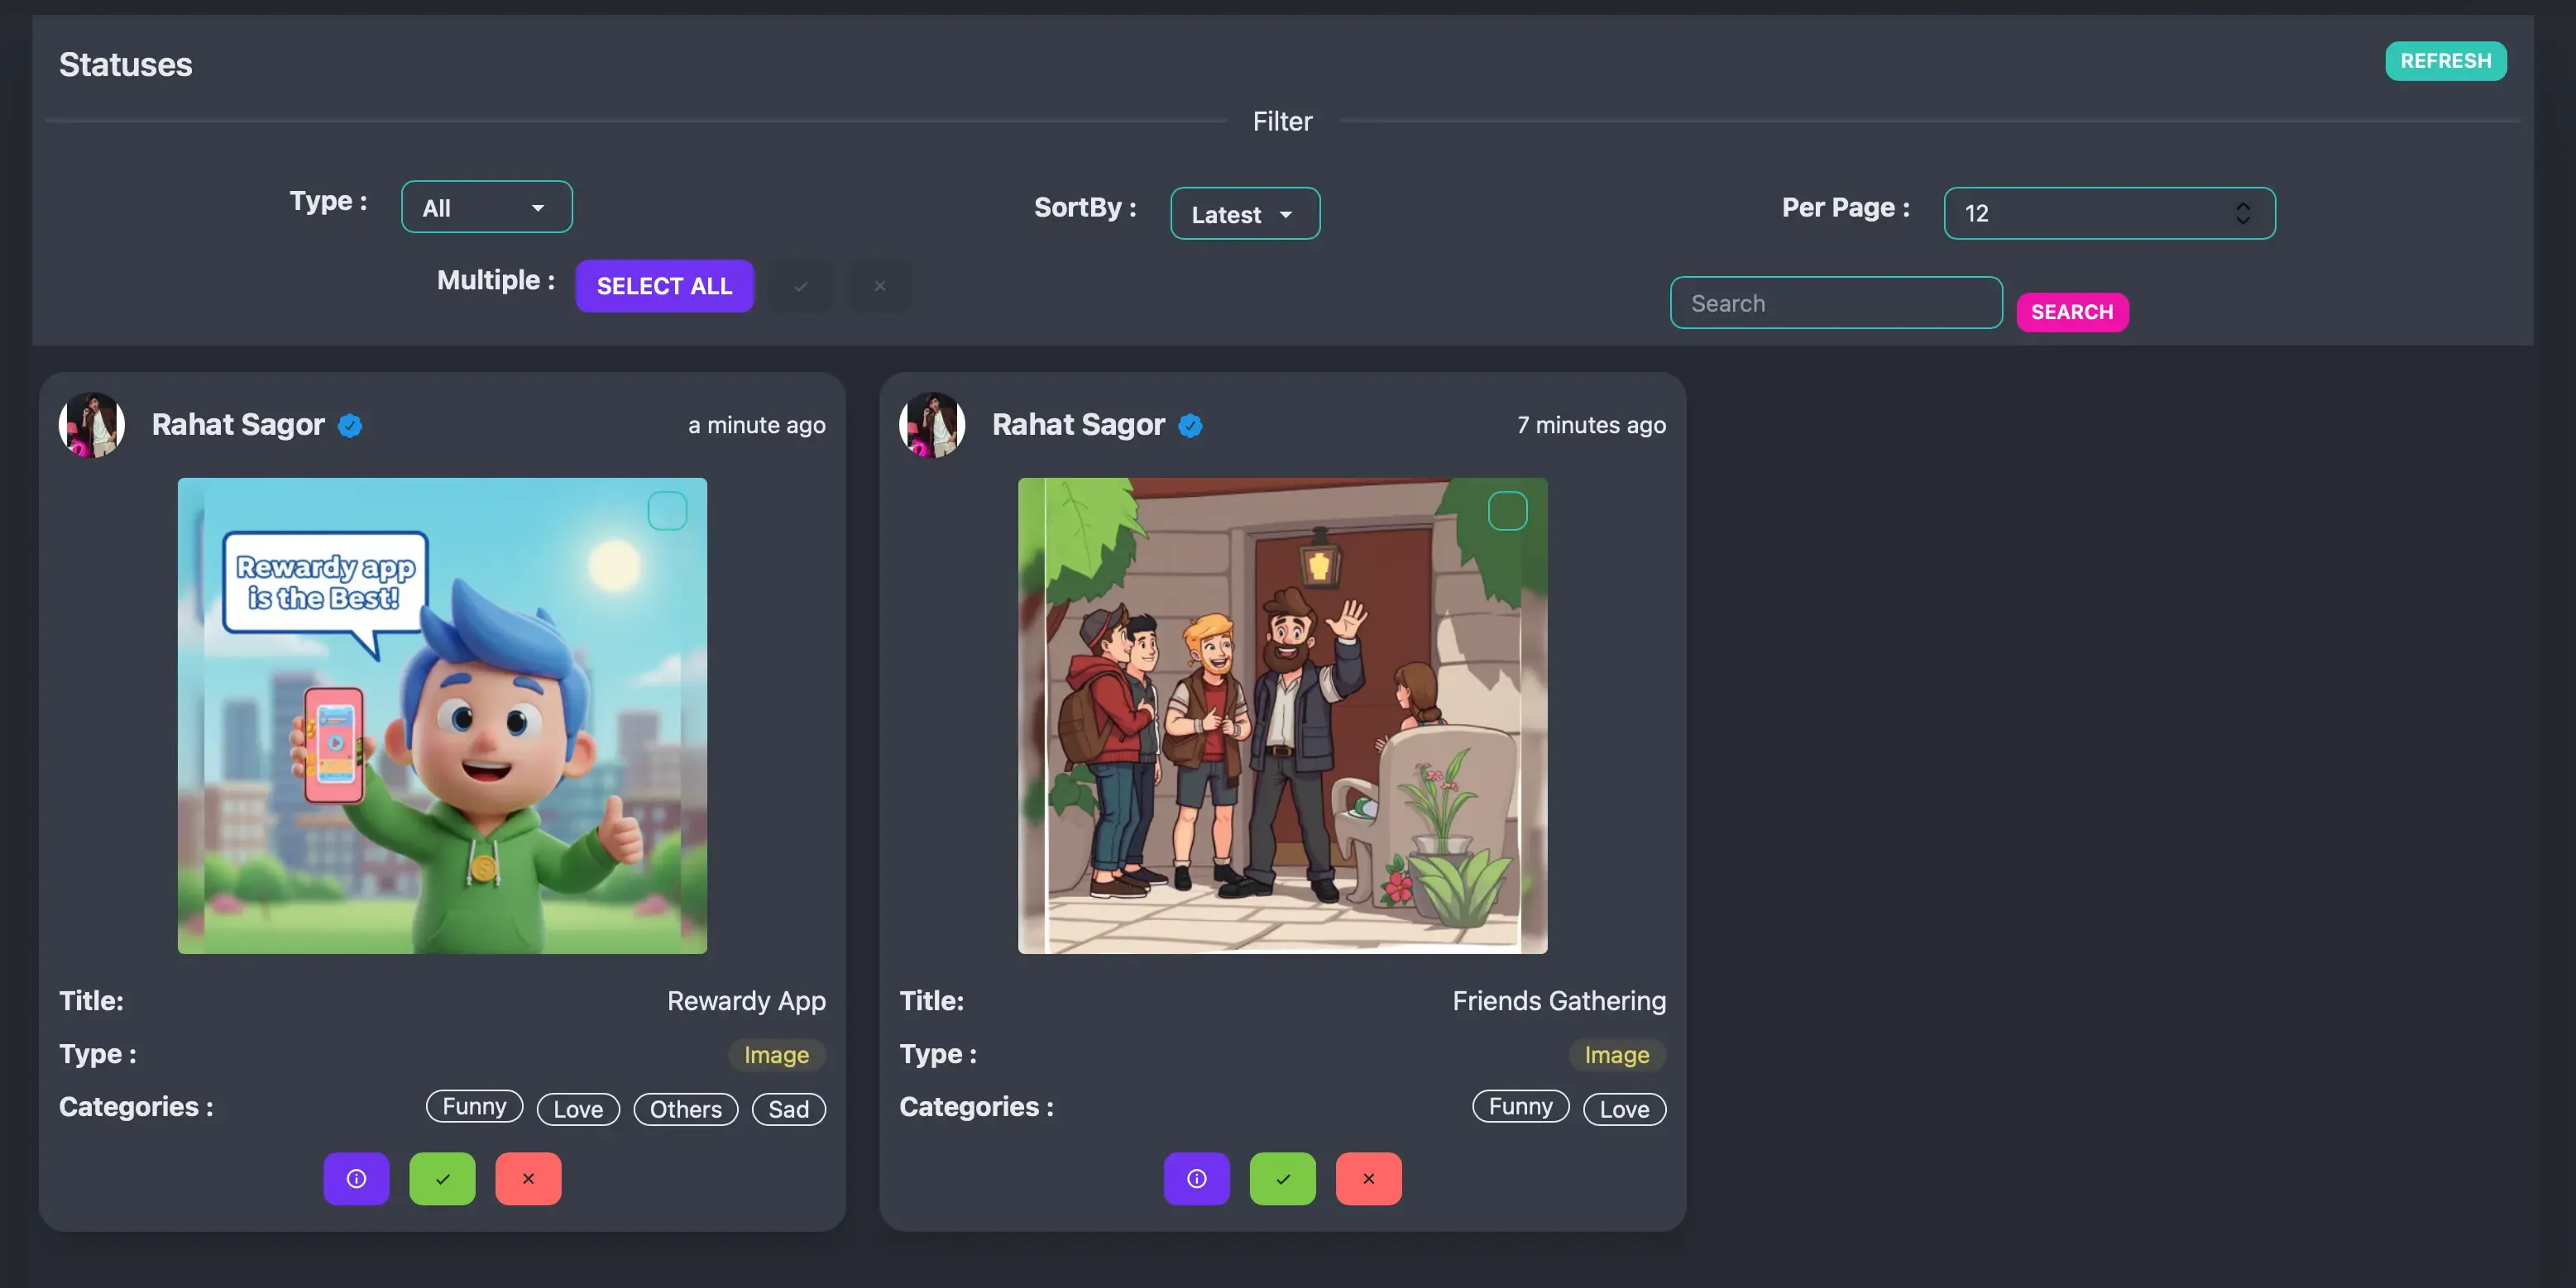
Task: Click the SELECT ALL button
Action: click(664, 286)
